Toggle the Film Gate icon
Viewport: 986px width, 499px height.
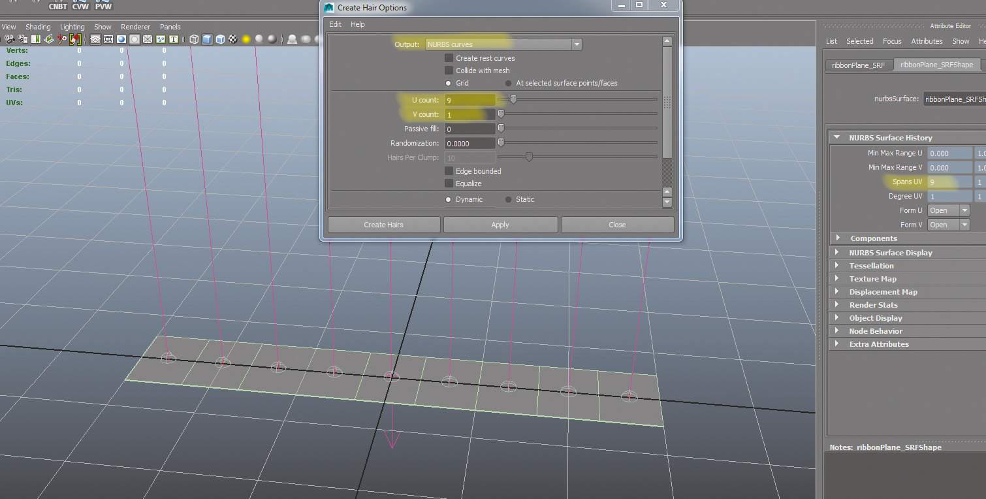(108, 39)
